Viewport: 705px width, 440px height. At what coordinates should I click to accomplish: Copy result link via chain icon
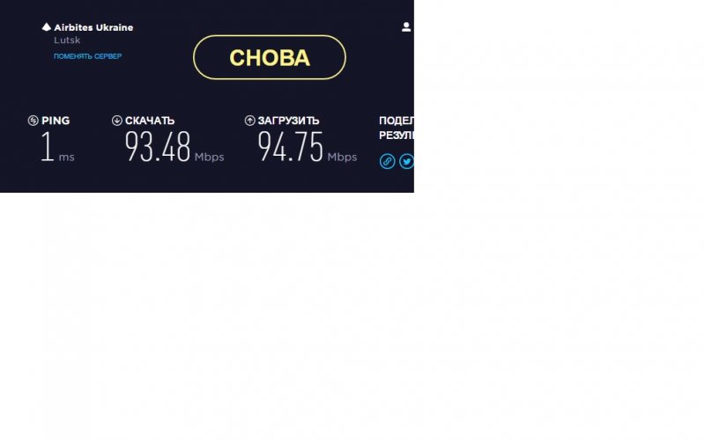tap(387, 161)
